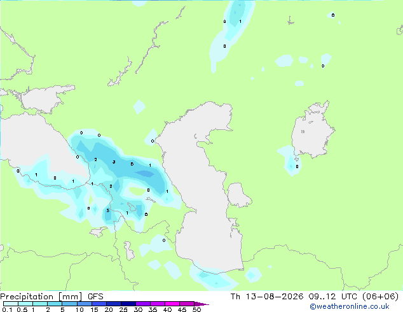Viewport: 403px width, 312px height.
Task: Click the "(06+06)" forecast offset text
Action: coord(380,297)
